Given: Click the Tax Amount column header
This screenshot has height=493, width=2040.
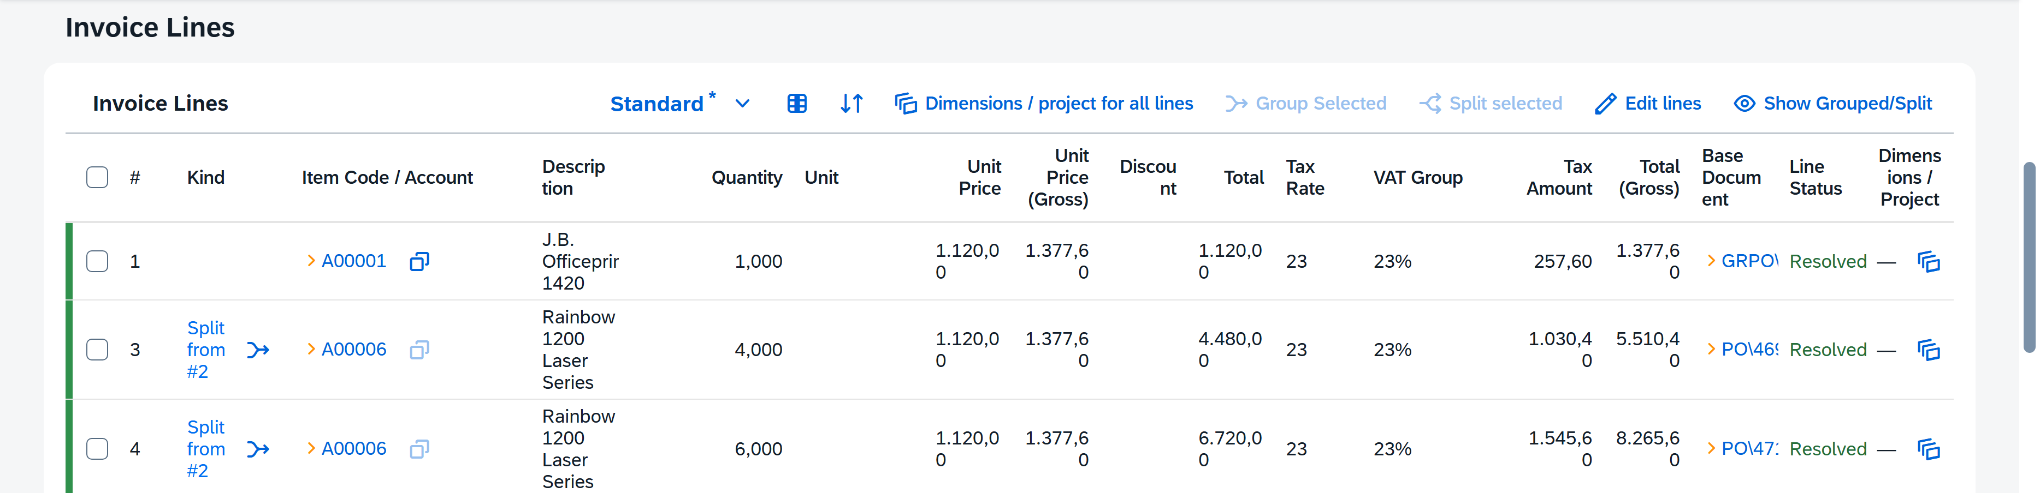Looking at the screenshot, I should 1559,177.
